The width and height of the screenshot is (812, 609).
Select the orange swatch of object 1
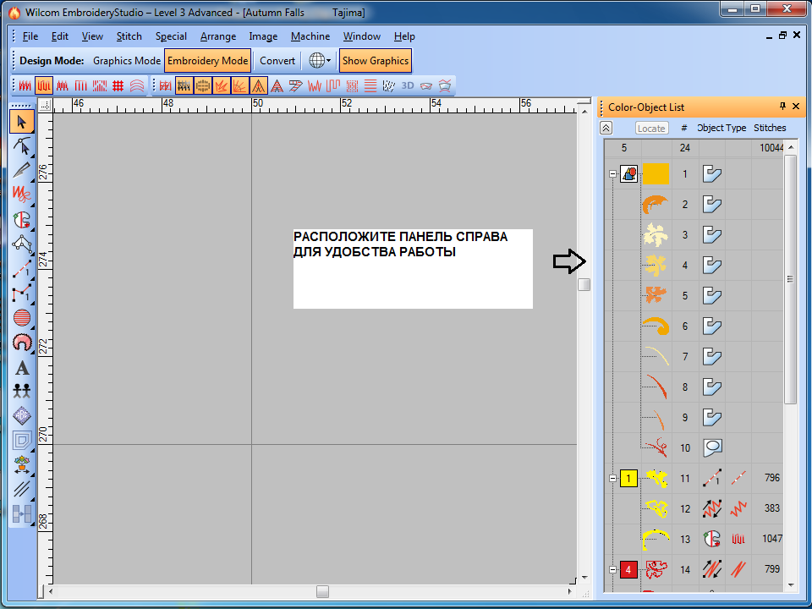(656, 174)
